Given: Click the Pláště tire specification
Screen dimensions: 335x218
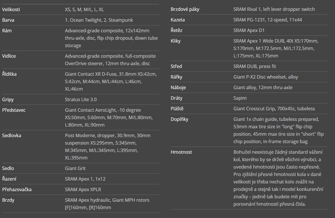Looking at the screenshot, I should point(274,109).
